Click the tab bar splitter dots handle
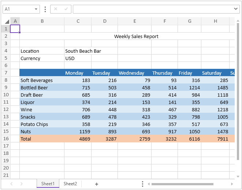Screen dimensions: 242x190 (142, 184)
